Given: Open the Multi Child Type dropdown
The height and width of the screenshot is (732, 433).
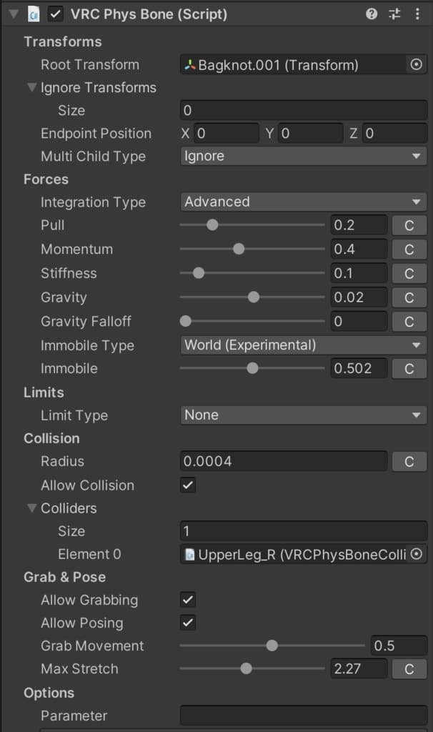Looking at the screenshot, I should (x=304, y=157).
